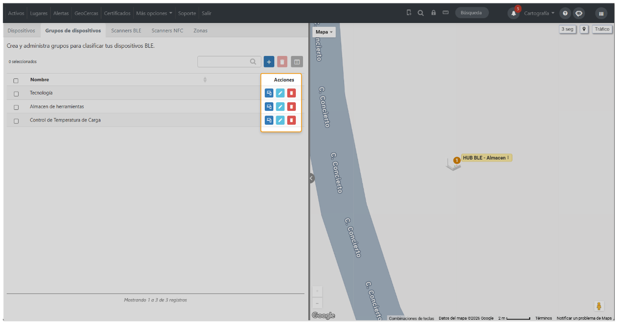This screenshot has width=617, height=323.
Task: Open device assignment for Control de Temperatura
Action: tap(269, 120)
